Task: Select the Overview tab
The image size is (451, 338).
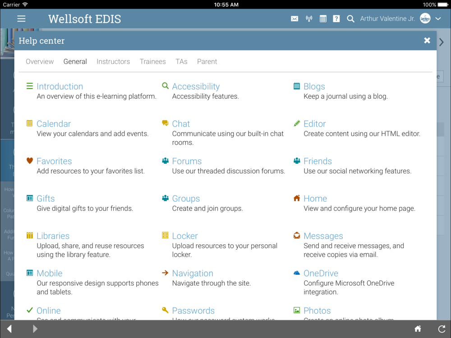Action: (x=40, y=61)
